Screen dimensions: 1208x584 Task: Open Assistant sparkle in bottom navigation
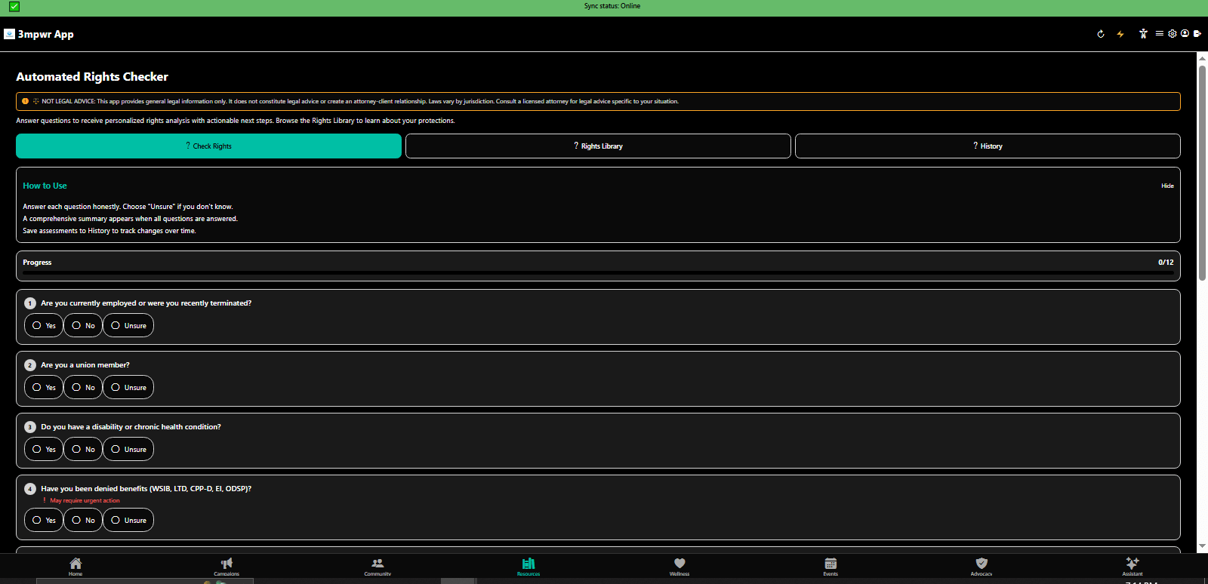click(x=1132, y=567)
